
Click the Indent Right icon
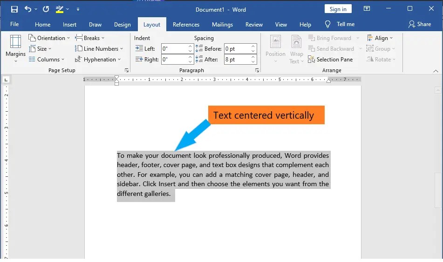[139, 59]
